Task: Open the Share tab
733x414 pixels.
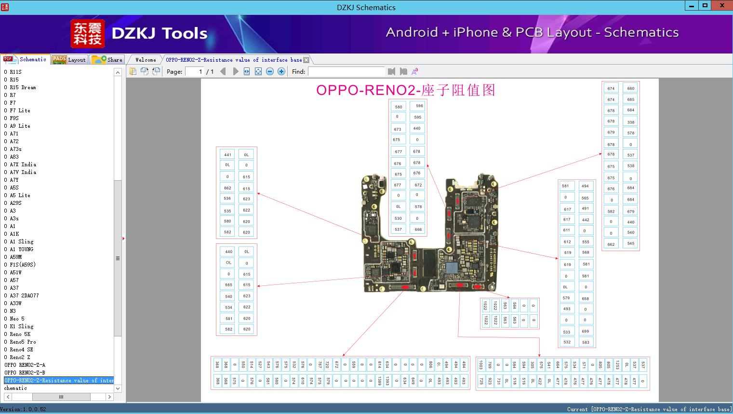Action: click(107, 60)
